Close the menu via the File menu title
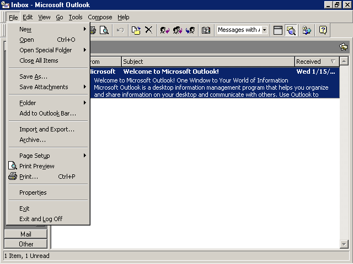 [13, 17]
